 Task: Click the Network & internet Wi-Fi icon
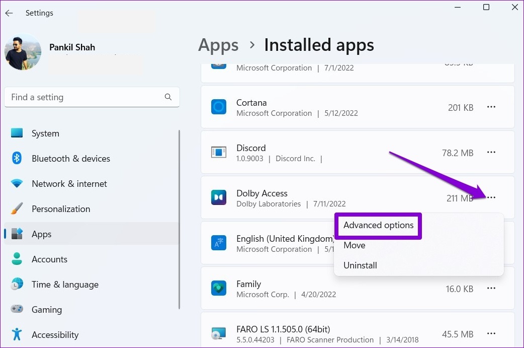tap(17, 184)
